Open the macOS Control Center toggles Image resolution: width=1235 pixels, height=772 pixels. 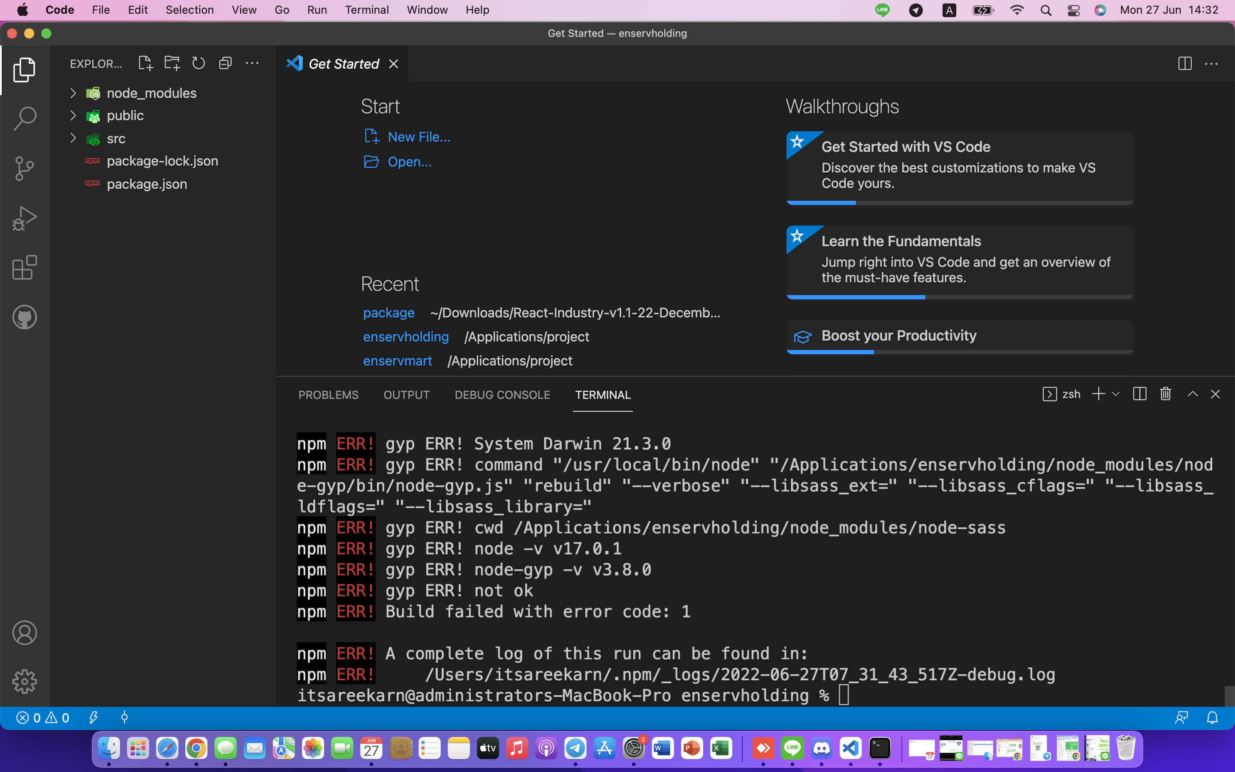tap(1073, 10)
